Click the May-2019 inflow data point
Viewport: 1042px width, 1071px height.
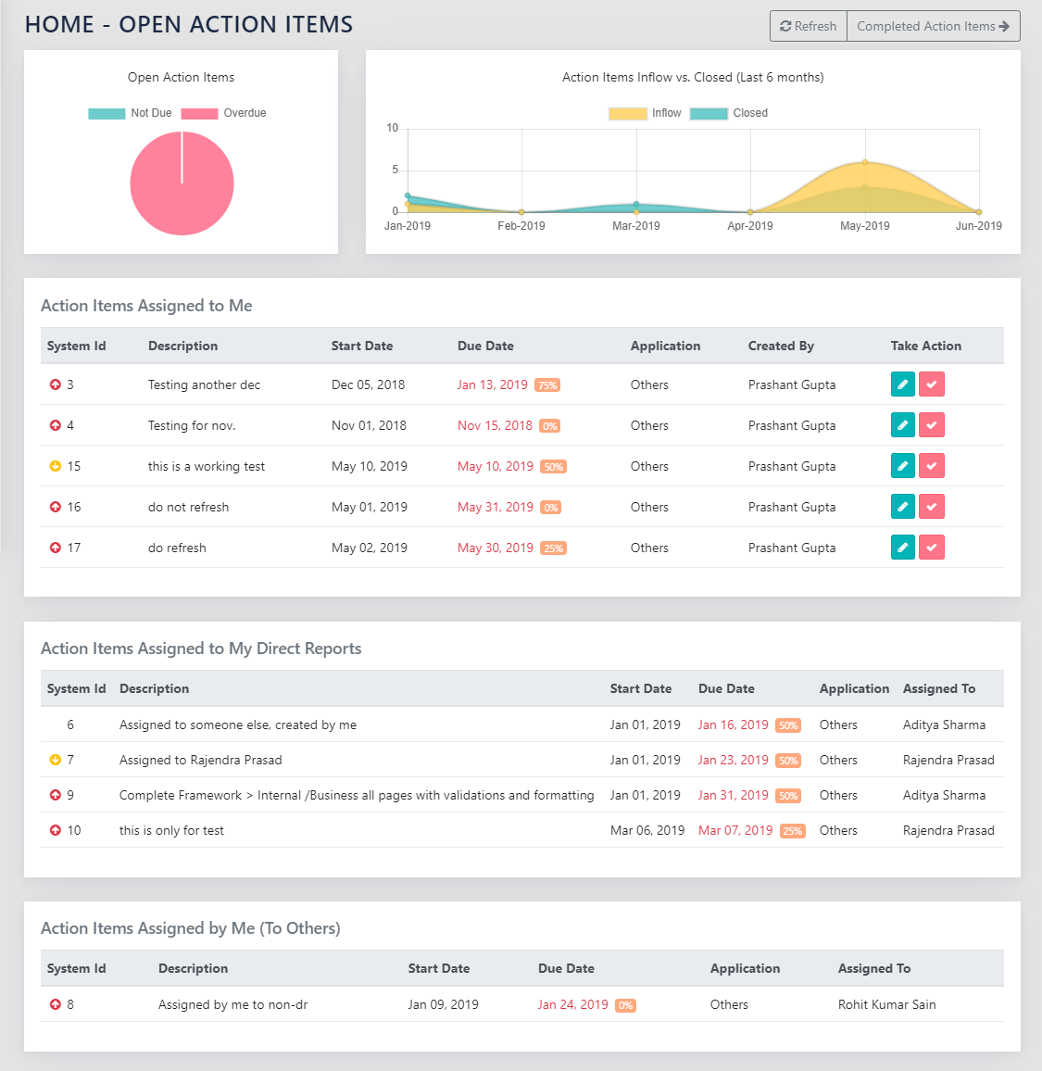(865, 162)
